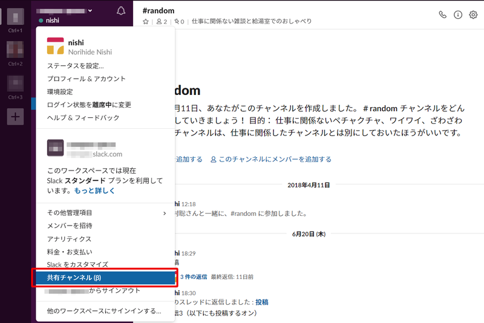The width and height of the screenshot is (484, 323).
Task: Switch to workspace Ctrl+3
Action: click(x=16, y=83)
